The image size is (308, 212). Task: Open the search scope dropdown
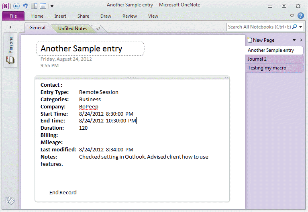point(301,27)
